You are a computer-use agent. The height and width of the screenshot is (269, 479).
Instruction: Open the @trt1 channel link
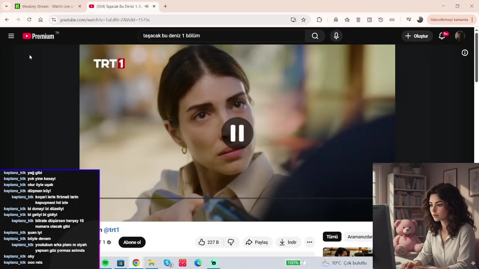111,230
